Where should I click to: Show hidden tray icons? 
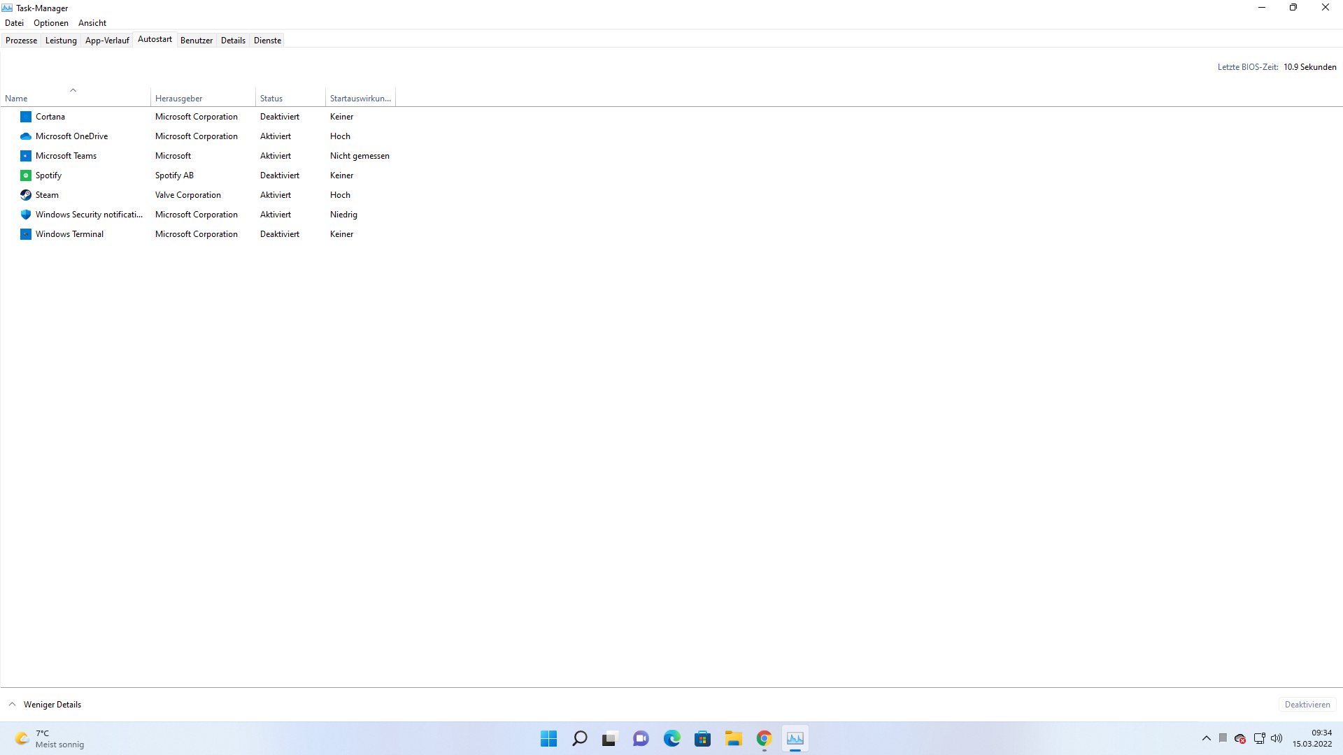(x=1207, y=738)
